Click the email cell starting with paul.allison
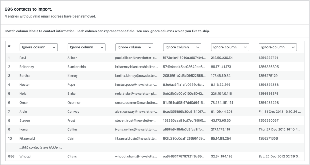The height and width of the screenshot is (165, 310). point(136,58)
